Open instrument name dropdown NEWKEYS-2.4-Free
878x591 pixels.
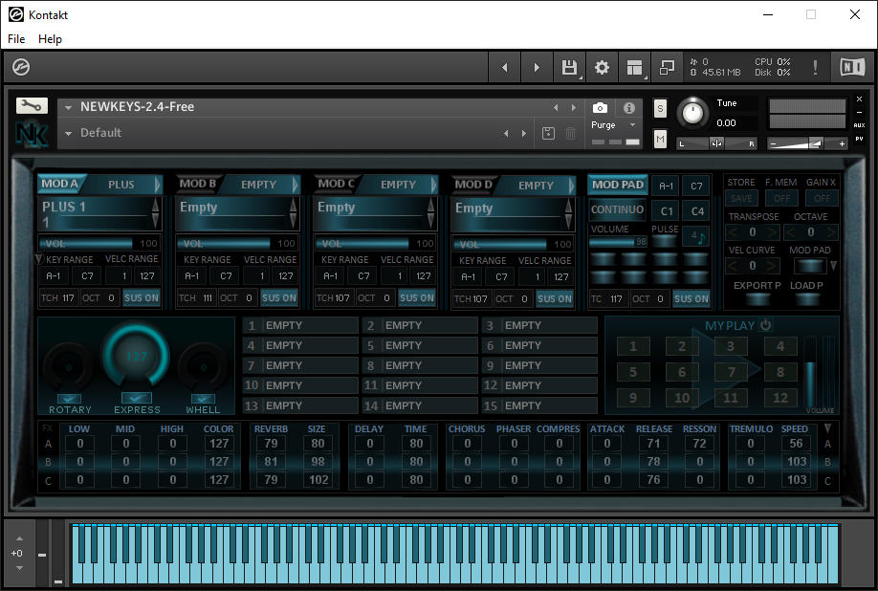point(68,107)
